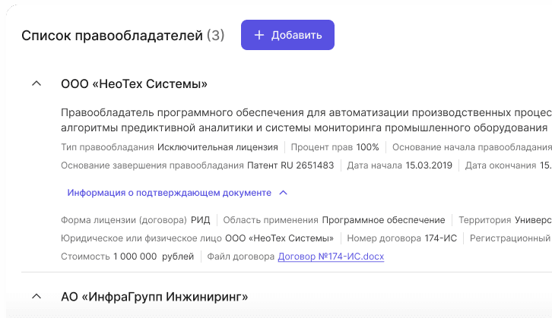
Task: Click the Стоимость 1 000 000 рублей value
Action: pos(154,257)
